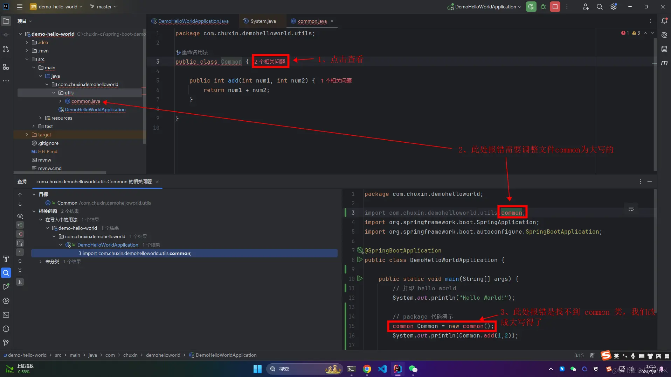671x377 pixels.
Task: Go to next occurrence down arrow
Action: (x=20, y=204)
